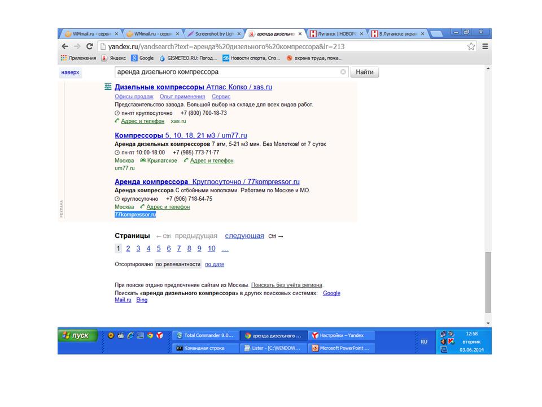
Task: Click the first quick launch icon next to пуск
Action: point(111,335)
